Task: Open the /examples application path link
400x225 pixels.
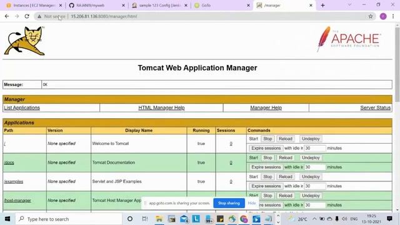Action: pos(14,182)
